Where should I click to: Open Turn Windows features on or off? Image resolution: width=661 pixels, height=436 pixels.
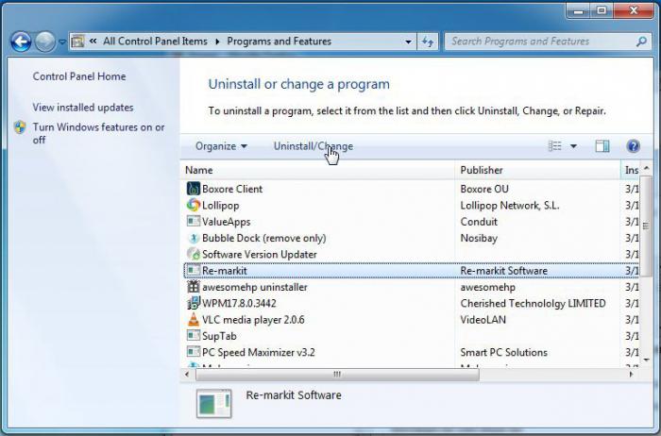pos(98,133)
